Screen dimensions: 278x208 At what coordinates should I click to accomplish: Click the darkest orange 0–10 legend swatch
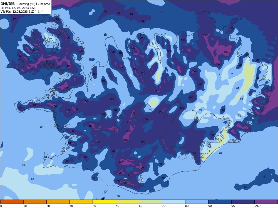(12, 202)
